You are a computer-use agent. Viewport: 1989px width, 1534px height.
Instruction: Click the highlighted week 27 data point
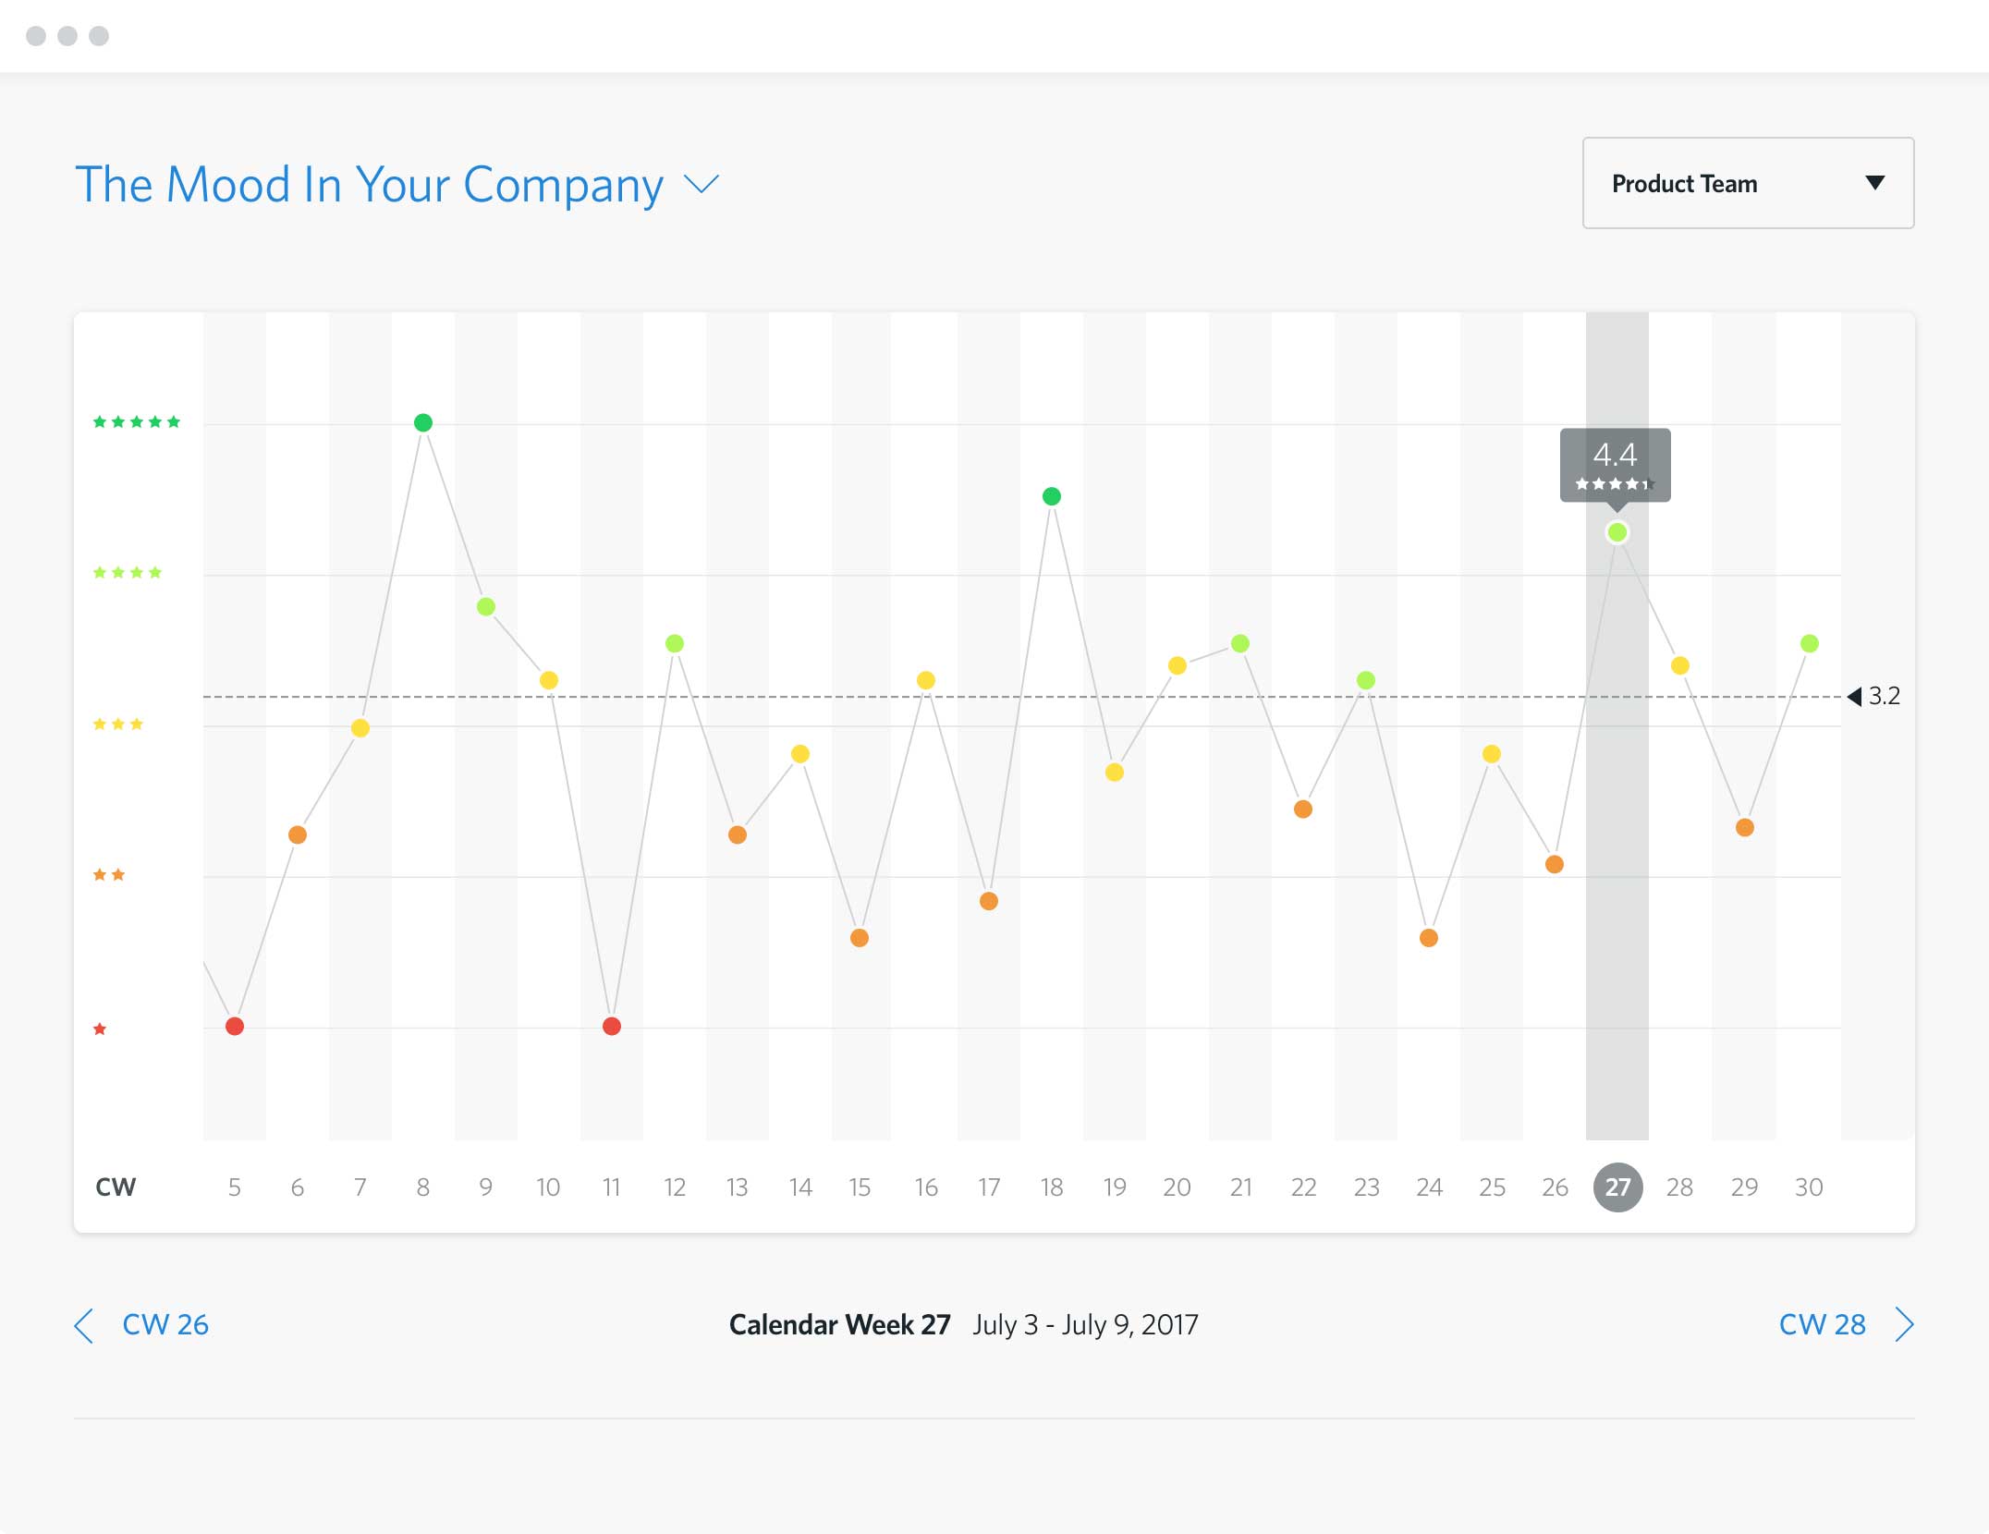[x=1617, y=532]
